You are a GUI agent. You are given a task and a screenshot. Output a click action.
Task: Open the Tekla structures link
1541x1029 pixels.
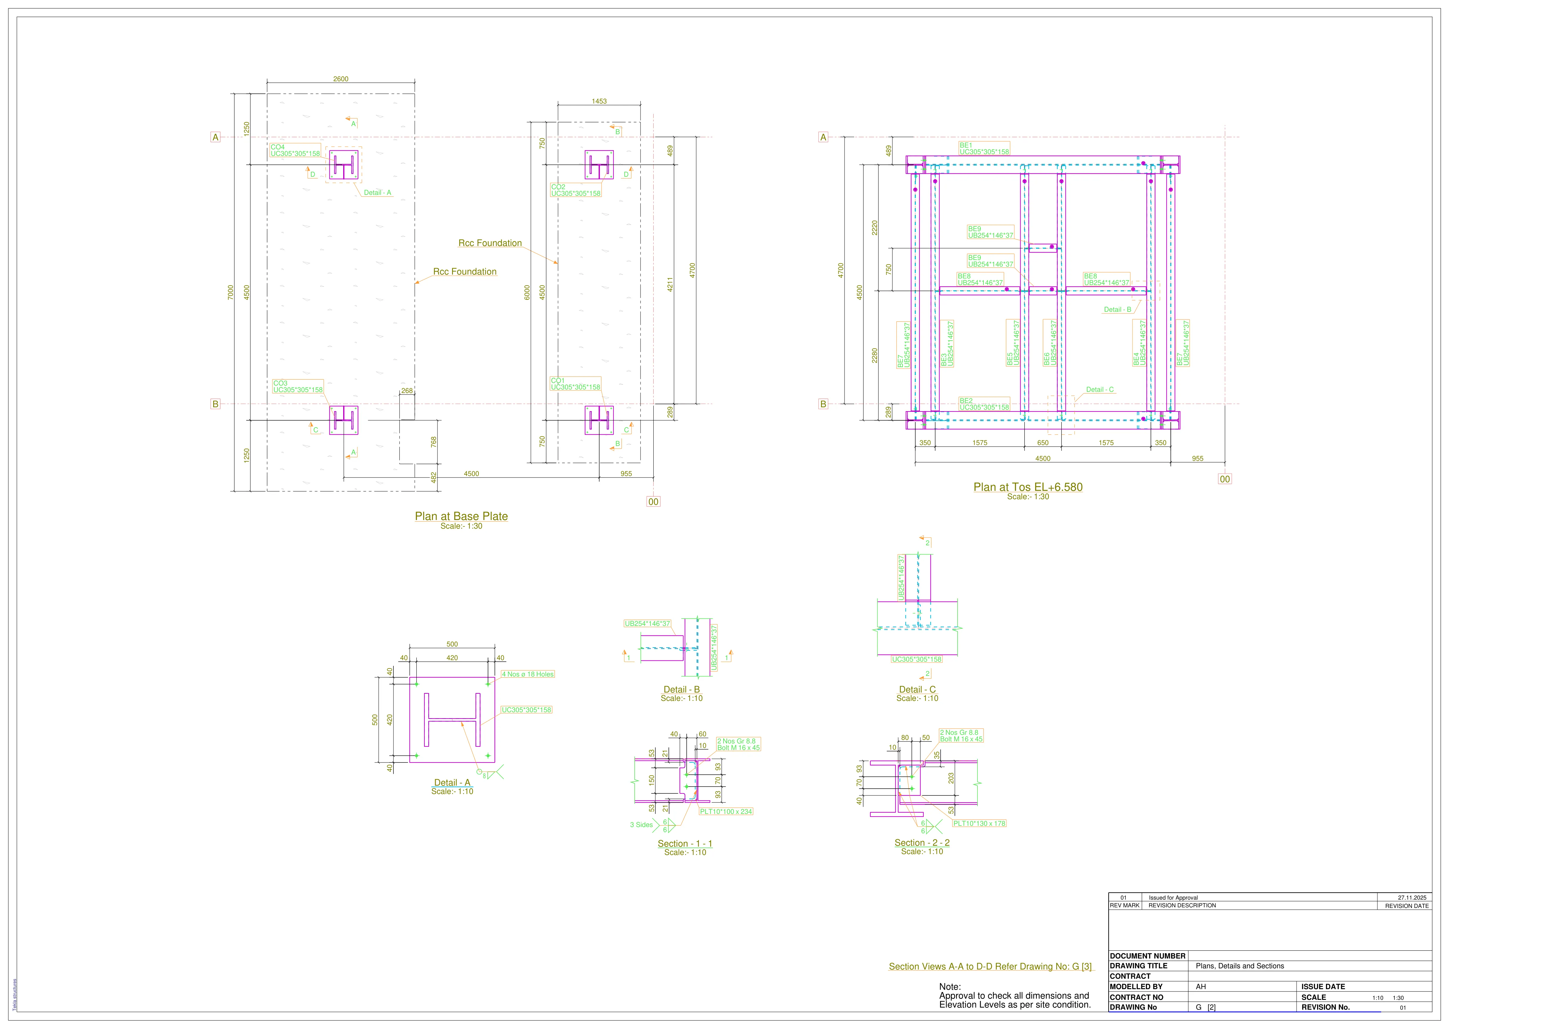[15, 995]
